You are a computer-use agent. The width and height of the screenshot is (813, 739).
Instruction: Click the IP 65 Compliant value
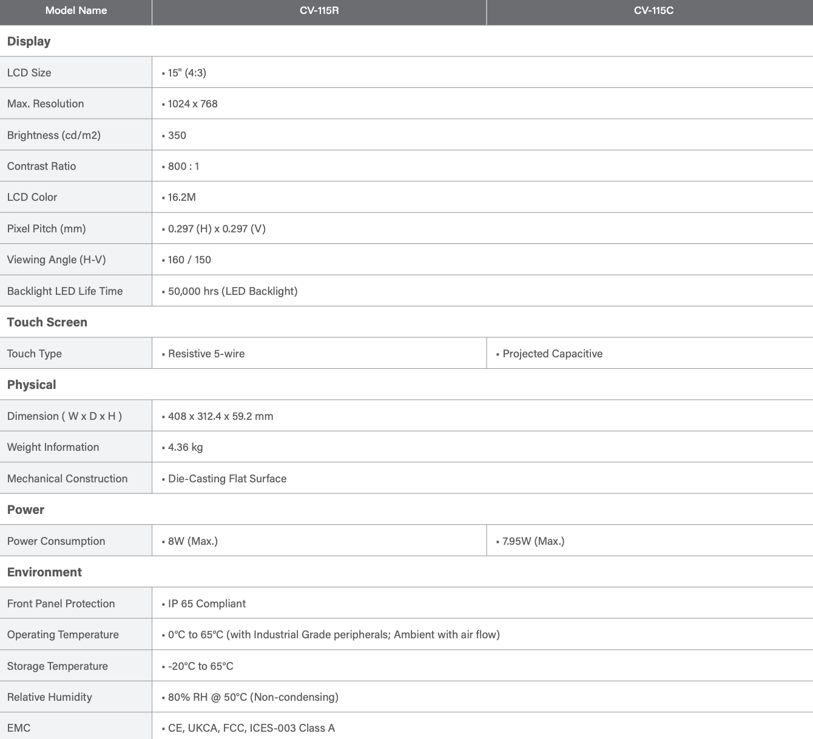(207, 604)
